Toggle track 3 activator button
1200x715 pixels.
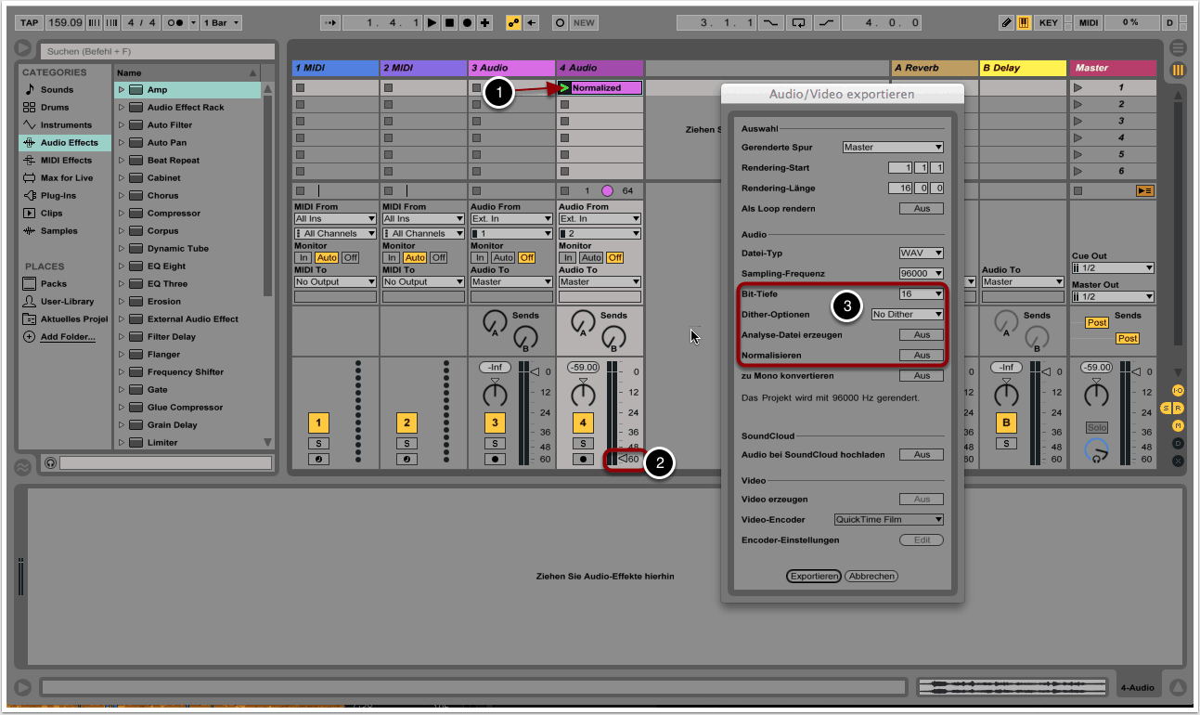495,423
